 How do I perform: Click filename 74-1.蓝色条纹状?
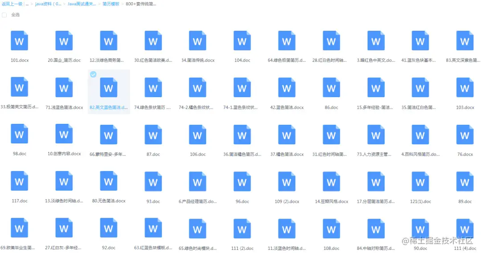[240, 107]
